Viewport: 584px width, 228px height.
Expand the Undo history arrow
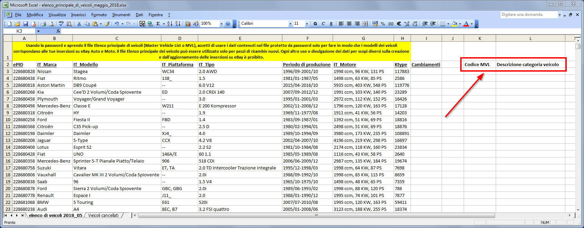click(x=122, y=24)
